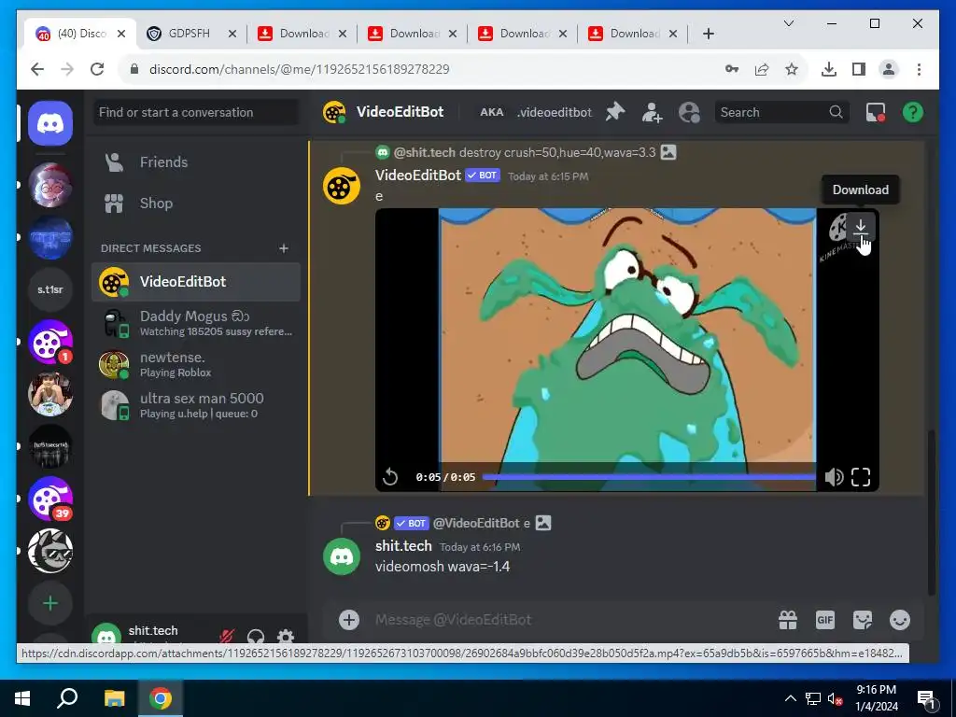Click the Discord Search field
Screen dimensions: 956x717
pyautogui.click(x=781, y=112)
